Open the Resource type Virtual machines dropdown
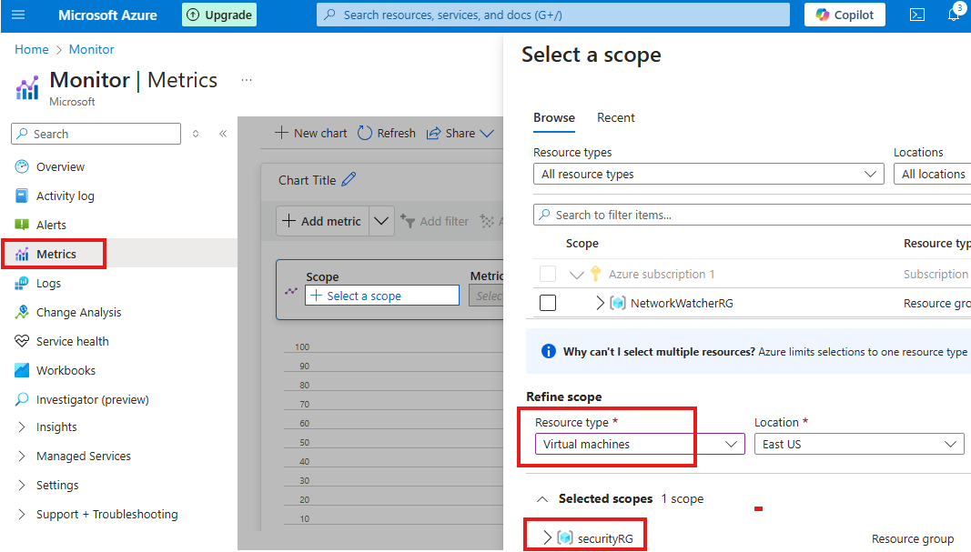 pos(640,444)
